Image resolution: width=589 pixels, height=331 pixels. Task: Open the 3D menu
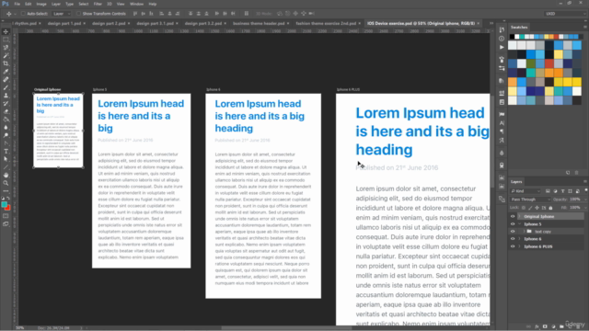pos(110,4)
